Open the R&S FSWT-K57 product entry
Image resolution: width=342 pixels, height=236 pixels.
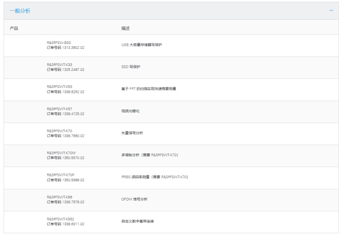coord(59,109)
